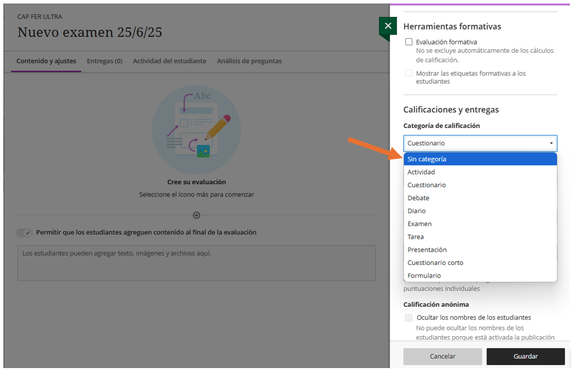Screen dimensions: 574x375
Task: Click the Nuevo examen 25/6/25 title
Action: pyautogui.click(x=90, y=32)
